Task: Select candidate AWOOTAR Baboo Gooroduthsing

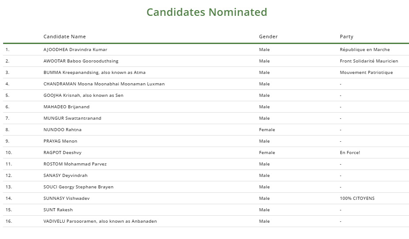Action: click(81, 61)
